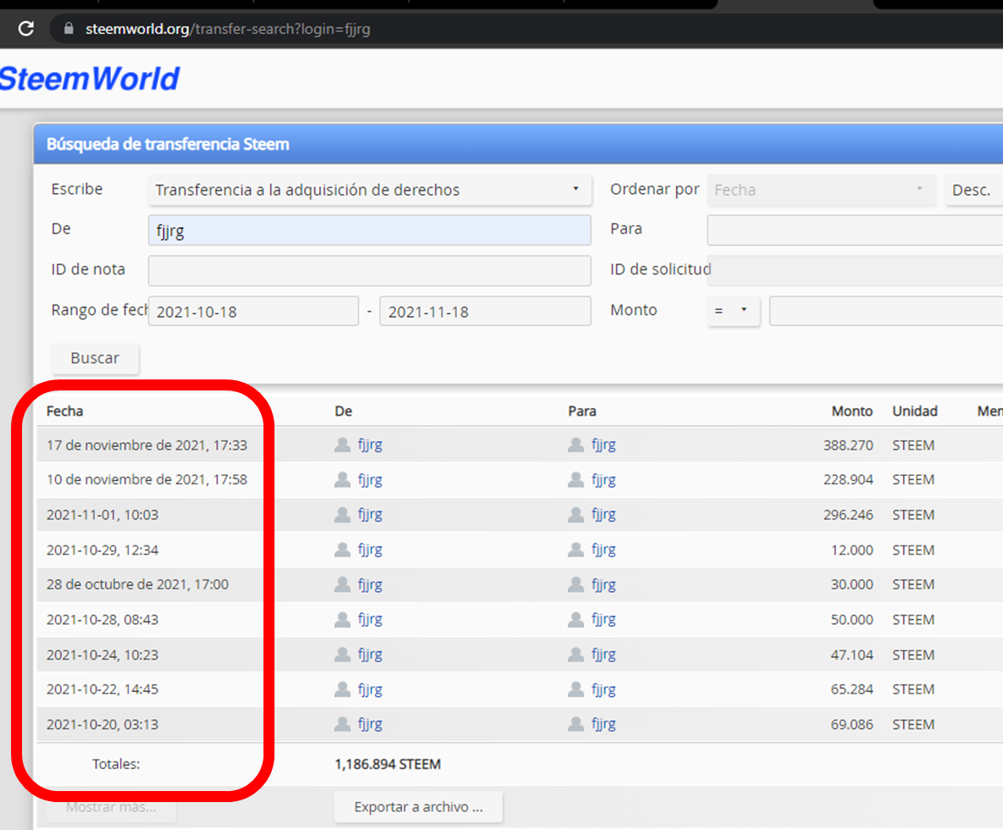The image size is (1003, 830).
Task: Click date 2021-10-22, 14:45
Action: [103, 689]
